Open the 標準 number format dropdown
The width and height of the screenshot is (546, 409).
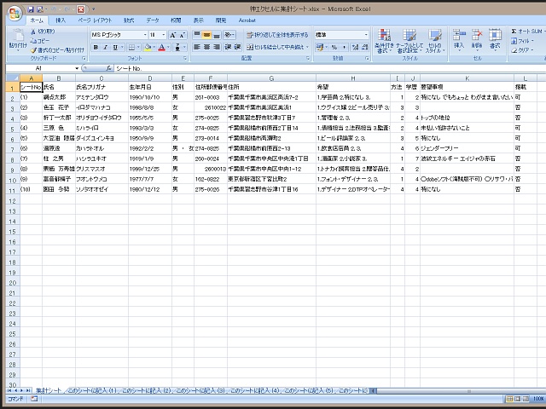click(366, 35)
